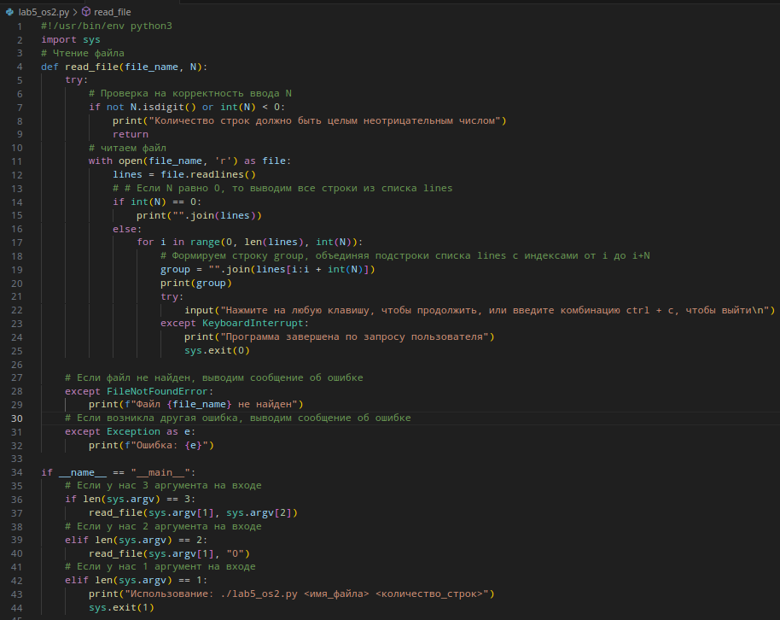Click the read_file breadcrumb symbol
This screenshot has height=620, width=780.
(x=113, y=12)
